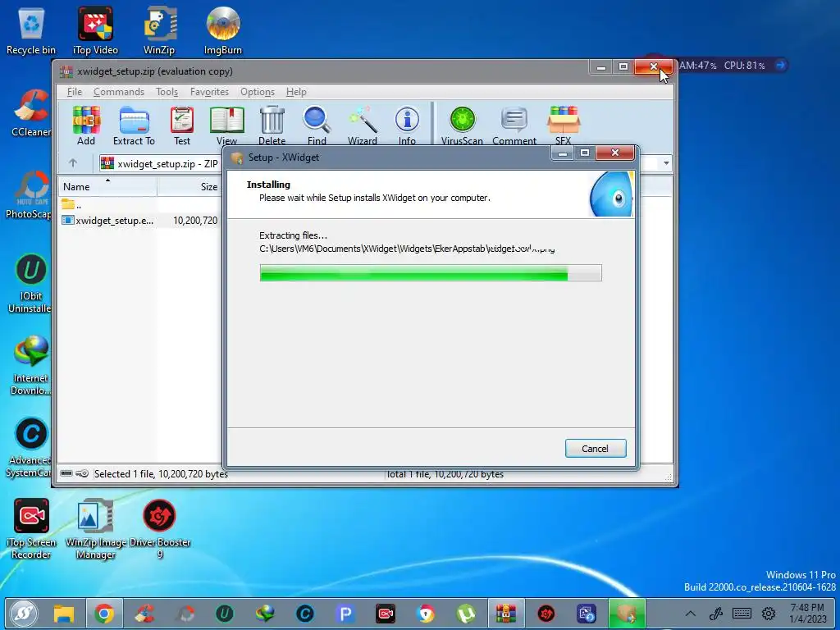Click the Start button in taskbar
840x630 pixels.
coord(23,614)
